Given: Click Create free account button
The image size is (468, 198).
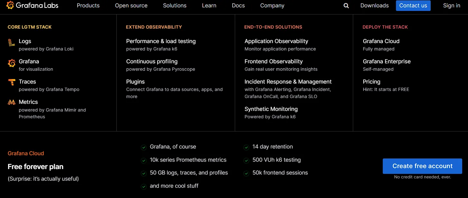Looking at the screenshot, I should click(422, 166).
